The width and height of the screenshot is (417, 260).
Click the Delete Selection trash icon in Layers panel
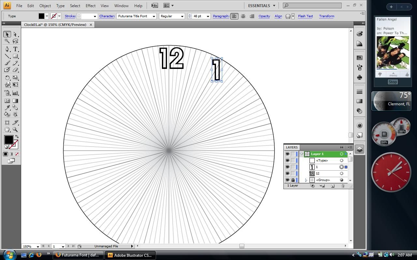click(342, 186)
